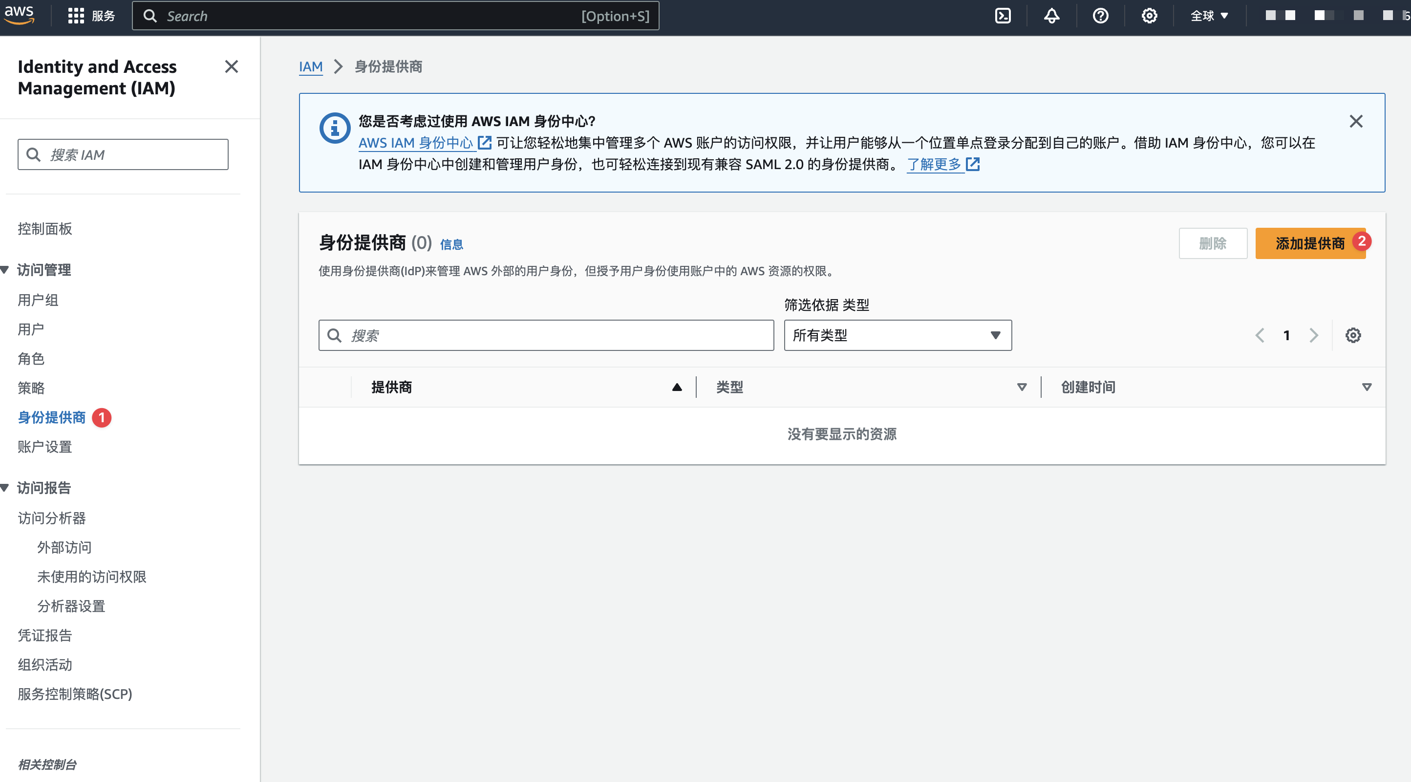Open 外部访问 under access analyzer

[x=64, y=547]
